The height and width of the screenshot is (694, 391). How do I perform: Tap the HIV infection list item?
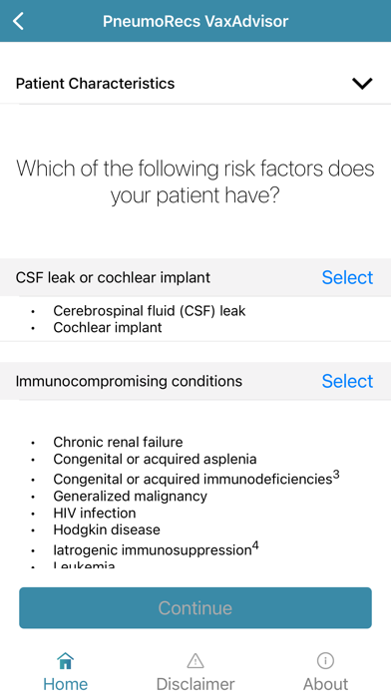(x=95, y=513)
